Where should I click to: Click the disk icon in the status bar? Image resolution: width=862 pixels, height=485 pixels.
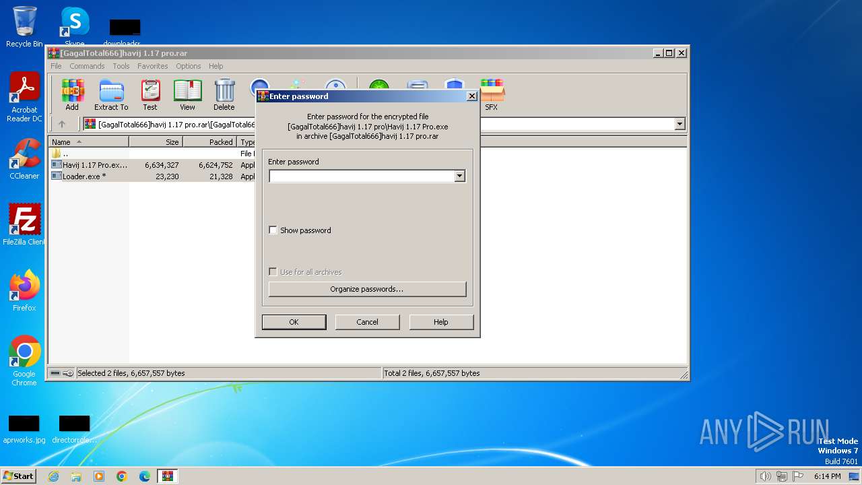click(56, 373)
